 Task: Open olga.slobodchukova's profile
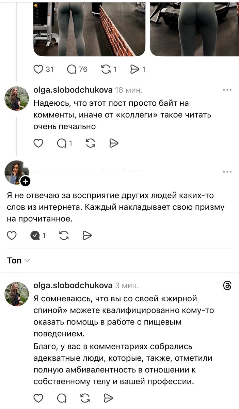pyautogui.click(x=73, y=90)
